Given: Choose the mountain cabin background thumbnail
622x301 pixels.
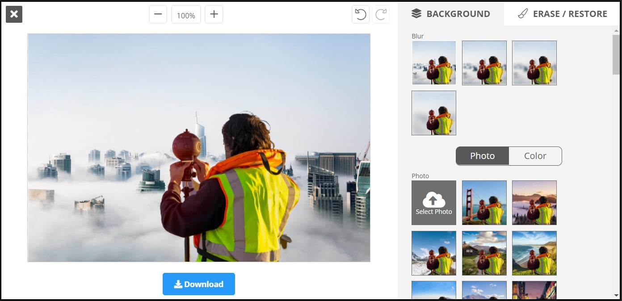Looking at the screenshot, I should [x=484, y=253].
